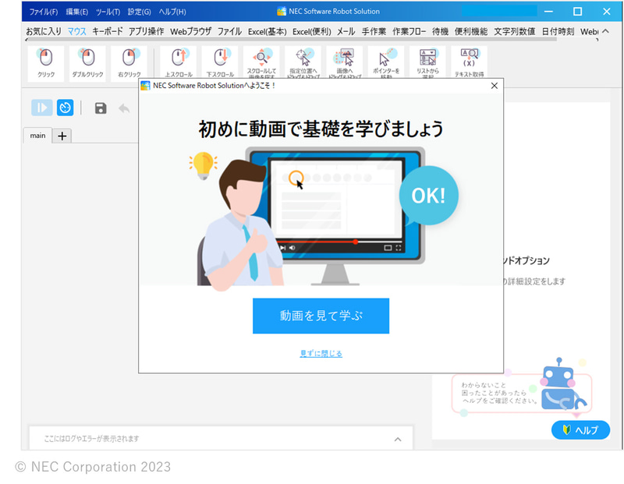
Task: Switch to the 作業フロー ribbon tab
Action: tap(409, 31)
